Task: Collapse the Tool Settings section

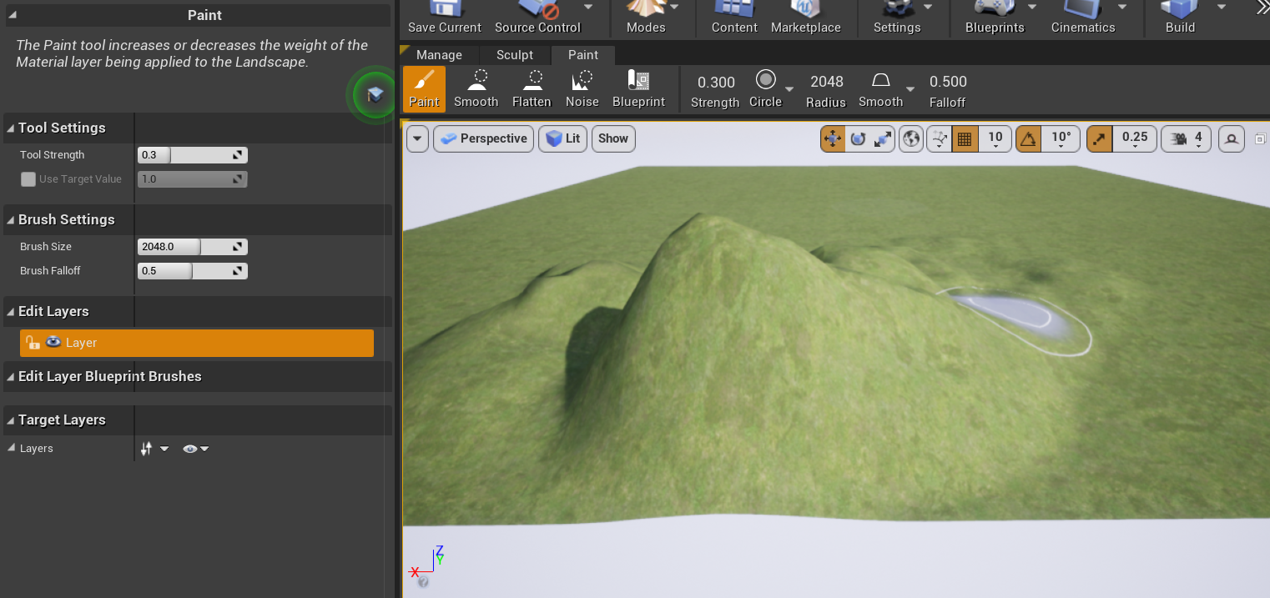Action: 11,128
